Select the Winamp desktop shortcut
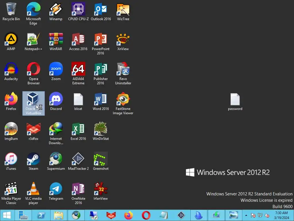294x221 pixels. [56, 12]
